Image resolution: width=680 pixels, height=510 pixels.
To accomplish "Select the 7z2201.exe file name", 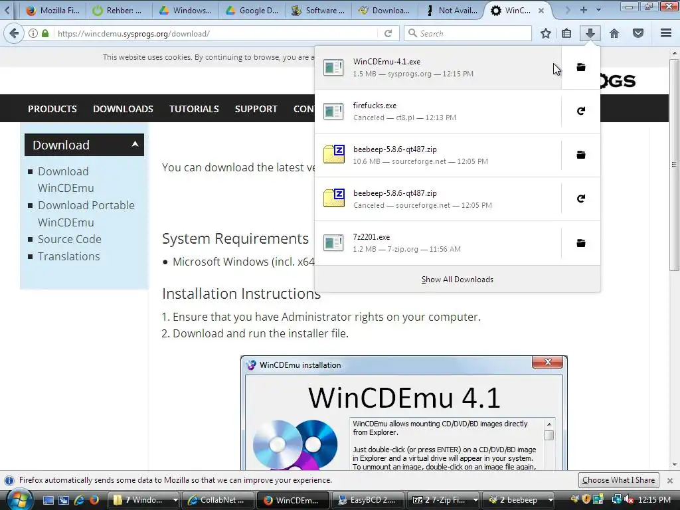I will click(x=371, y=237).
